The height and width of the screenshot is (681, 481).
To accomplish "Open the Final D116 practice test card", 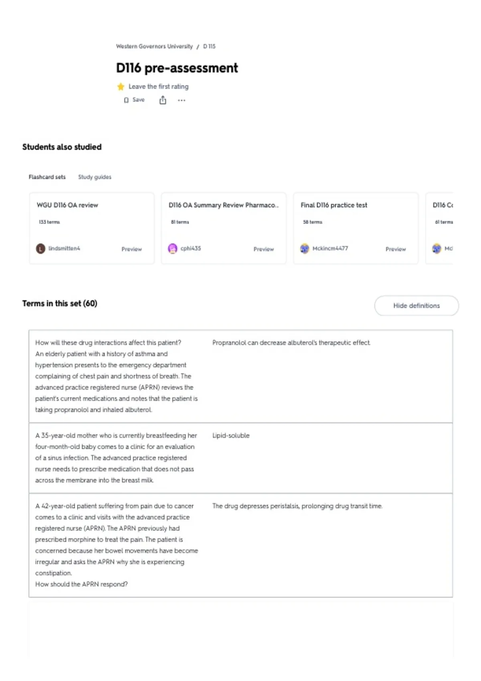I will (x=356, y=228).
